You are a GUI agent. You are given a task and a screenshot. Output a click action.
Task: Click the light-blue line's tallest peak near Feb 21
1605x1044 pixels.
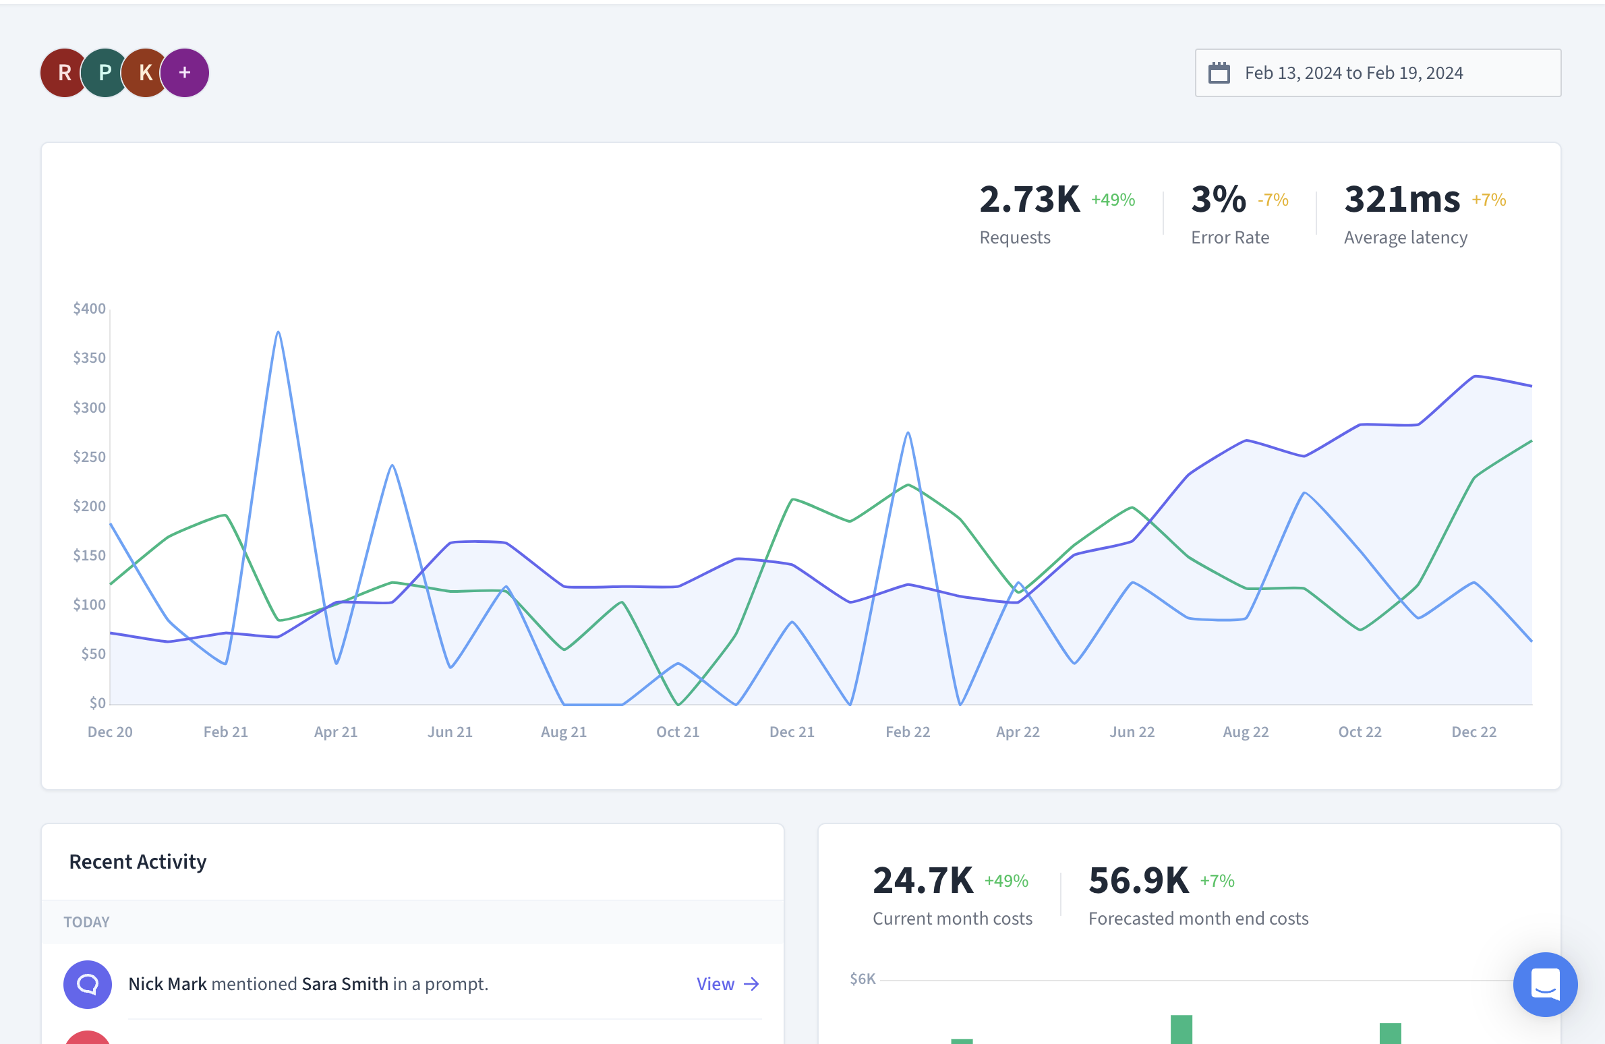278,332
